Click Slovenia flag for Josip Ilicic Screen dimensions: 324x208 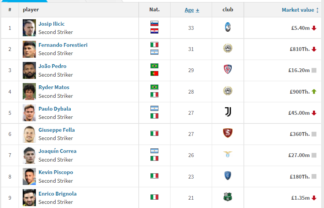pyautogui.click(x=154, y=23)
